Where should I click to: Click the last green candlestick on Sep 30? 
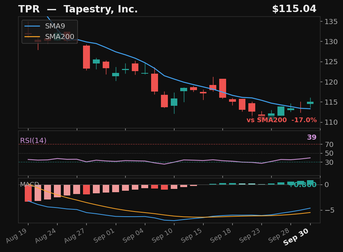point(310,103)
